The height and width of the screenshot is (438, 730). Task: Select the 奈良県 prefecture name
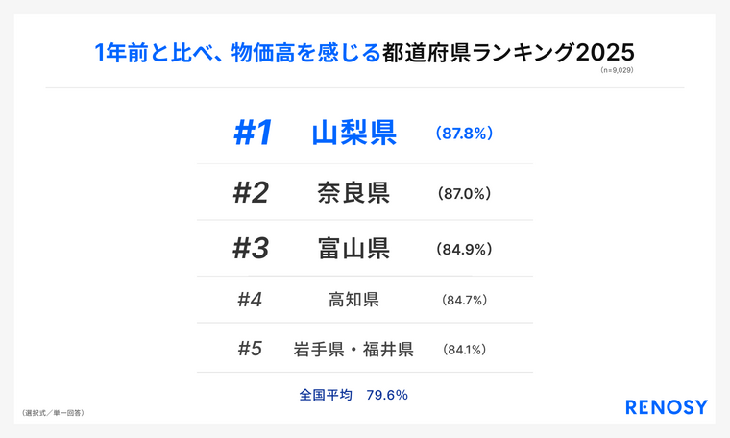click(x=353, y=193)
